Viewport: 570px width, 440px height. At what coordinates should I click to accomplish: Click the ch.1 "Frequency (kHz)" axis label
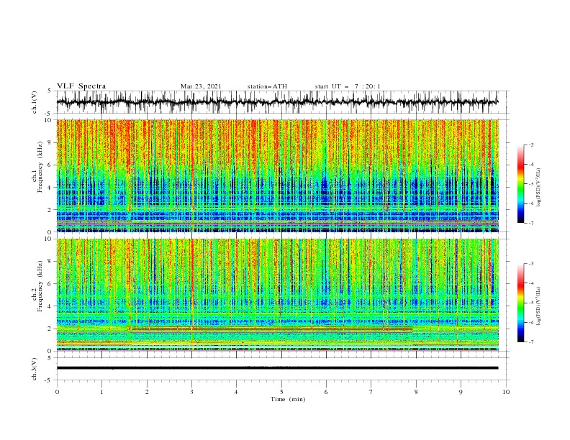coord(40,168)
